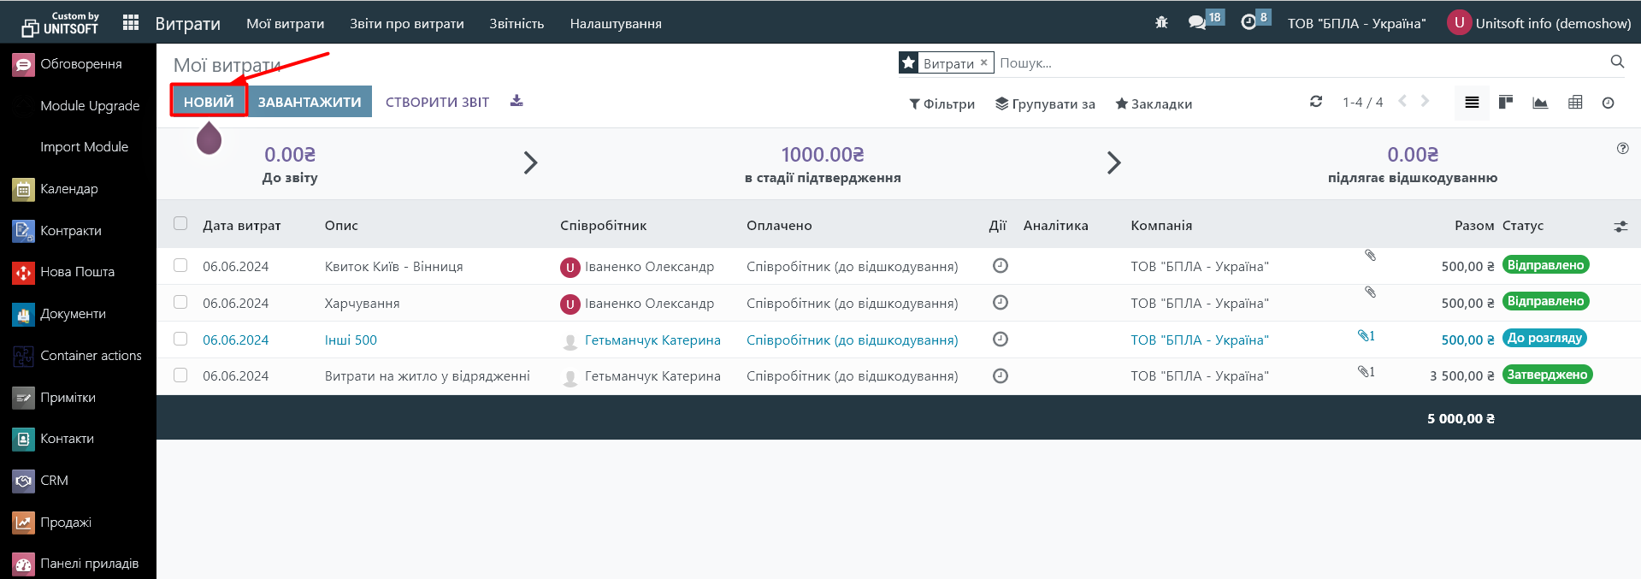Check the Інші 500 expense row checkbox
1641x579 pixels.
click(180, 339)
